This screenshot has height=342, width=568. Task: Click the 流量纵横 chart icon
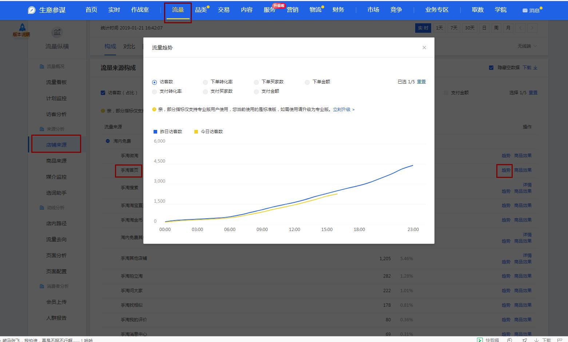point(57,32)
